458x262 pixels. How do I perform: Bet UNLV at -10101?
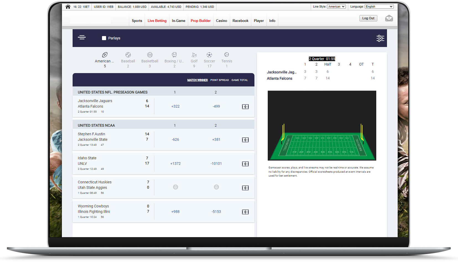point(216,163)
